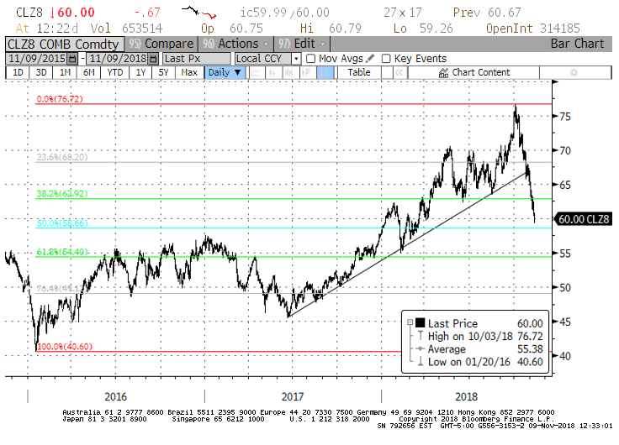The width and height of the screenshot is (619, 445).
Task: Click the Chart Content chart icon
Action: (x=443, y=73)
